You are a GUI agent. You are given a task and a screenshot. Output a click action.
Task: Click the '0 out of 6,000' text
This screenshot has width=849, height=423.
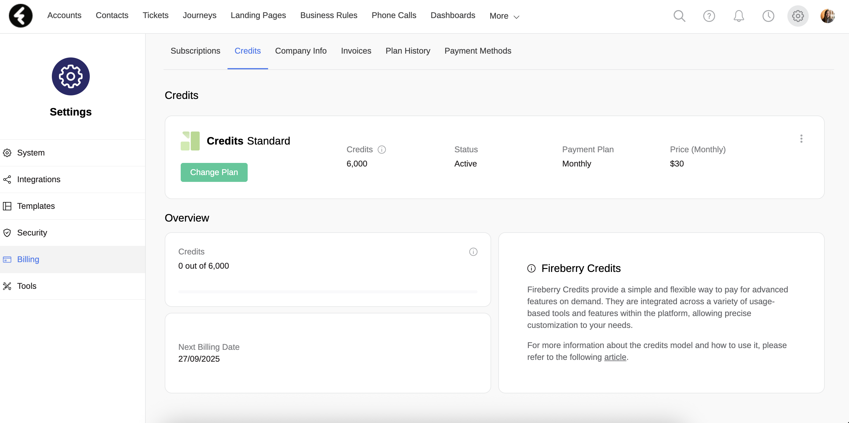coord(203,266)
